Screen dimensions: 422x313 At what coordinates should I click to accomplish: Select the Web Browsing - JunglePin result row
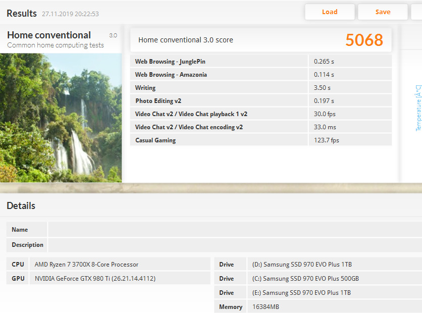(260, 62)
